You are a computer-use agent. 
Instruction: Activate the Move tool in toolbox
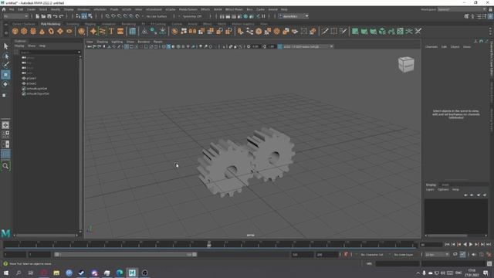[x=5, y=75]
